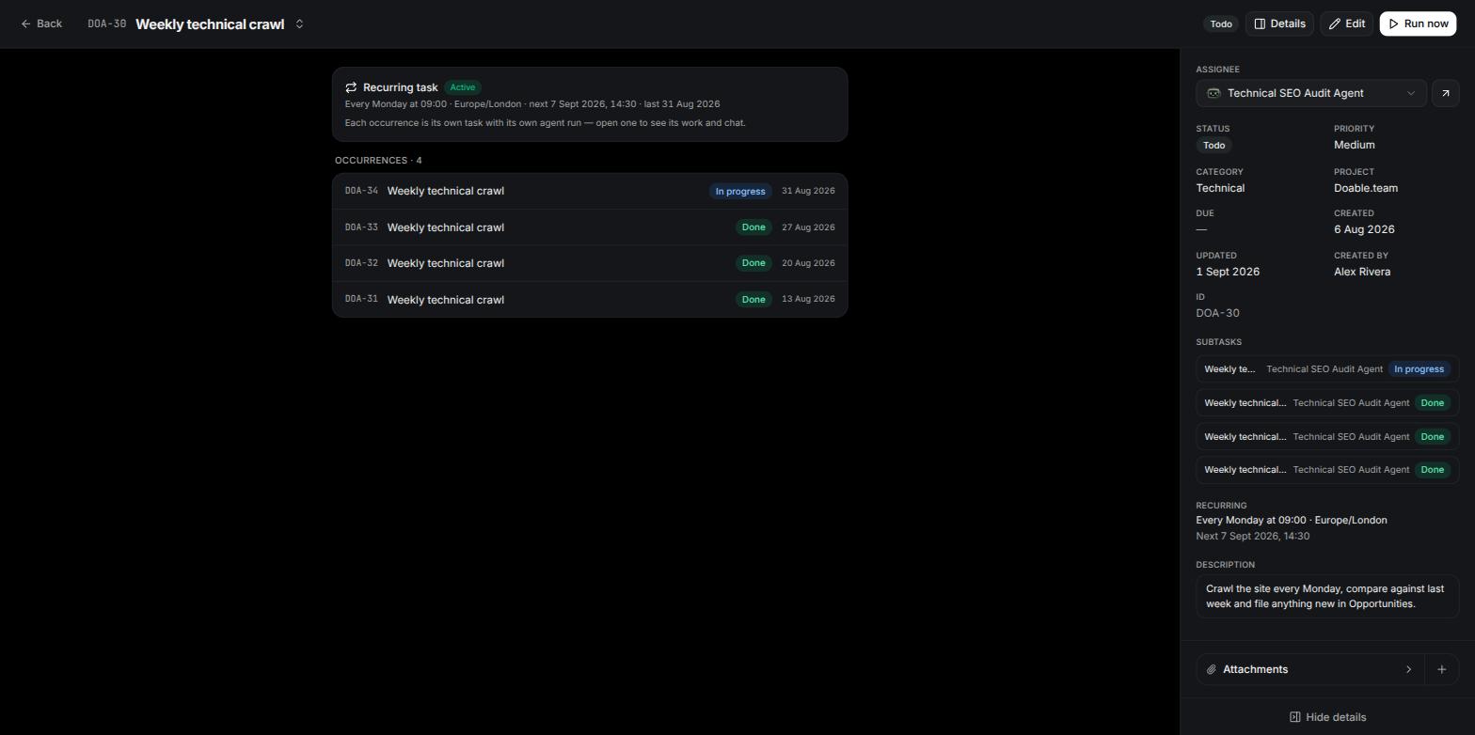Click the DOA-30 ID value in details
Viewport: 1475px width, 735px height.
point(1217,313)
